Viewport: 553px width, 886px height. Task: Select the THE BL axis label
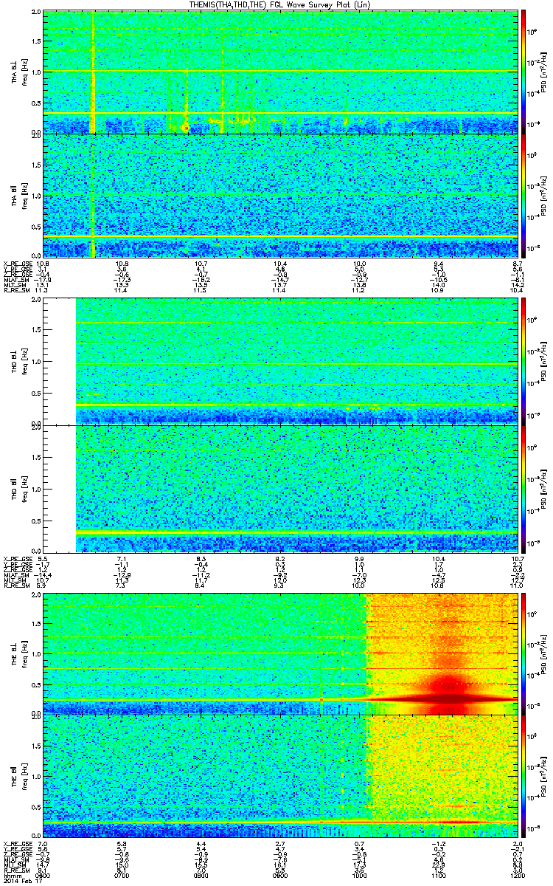click(15, 653)
